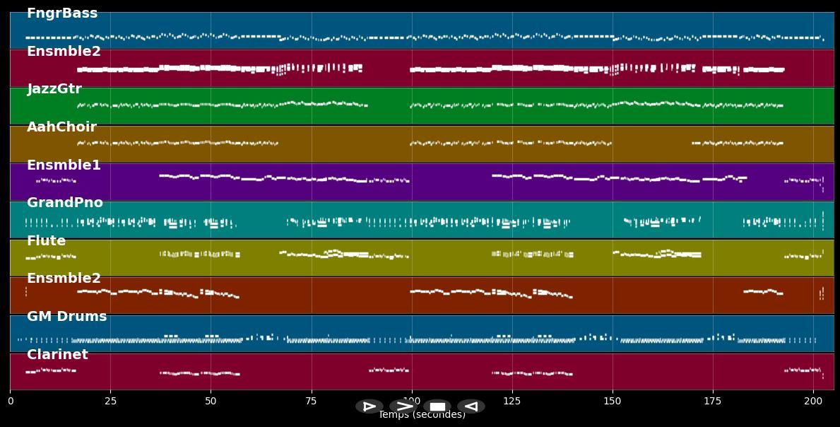Viewport: 840px width, 427px height.
Task: Click the 150 second timeline tick
Action: click(613, 401)
